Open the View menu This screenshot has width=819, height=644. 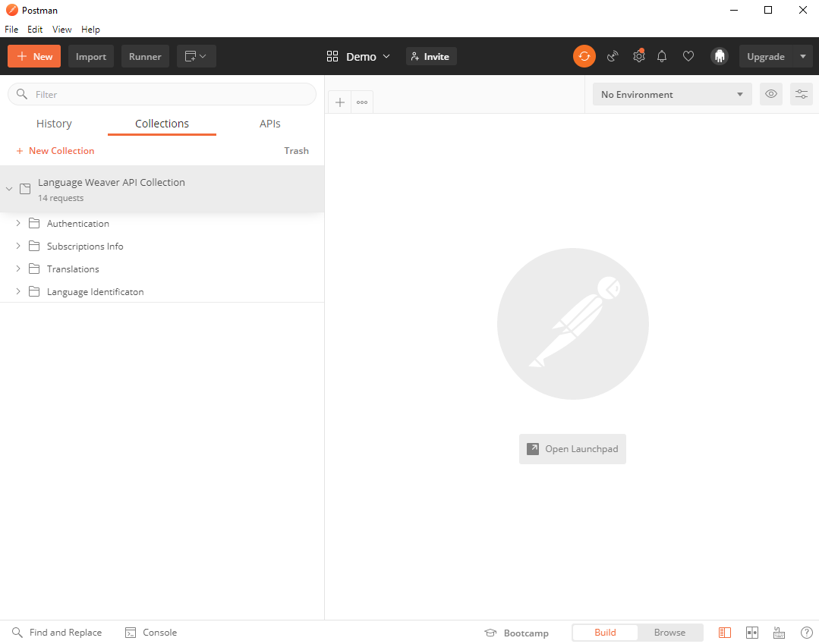click(x=61, y=30)
